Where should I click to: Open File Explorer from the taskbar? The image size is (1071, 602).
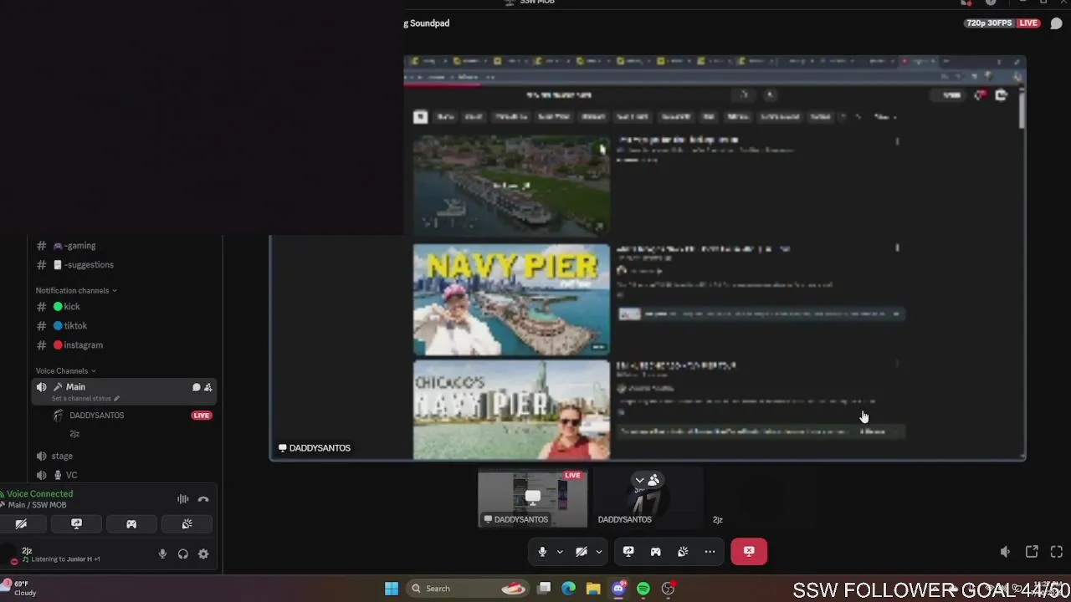point(593,589)
